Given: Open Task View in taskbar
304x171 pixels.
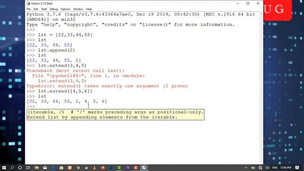Looking at the screenshot, I should [x=28, y=168].
